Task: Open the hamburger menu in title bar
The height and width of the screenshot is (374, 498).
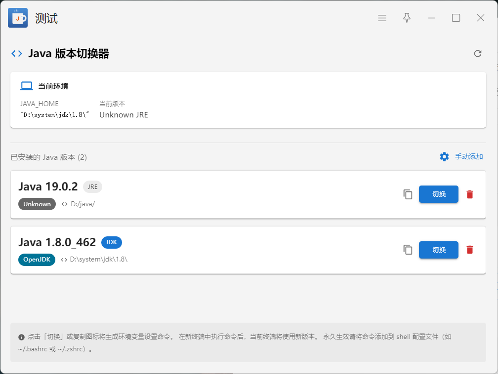Action: pos(382,18)
